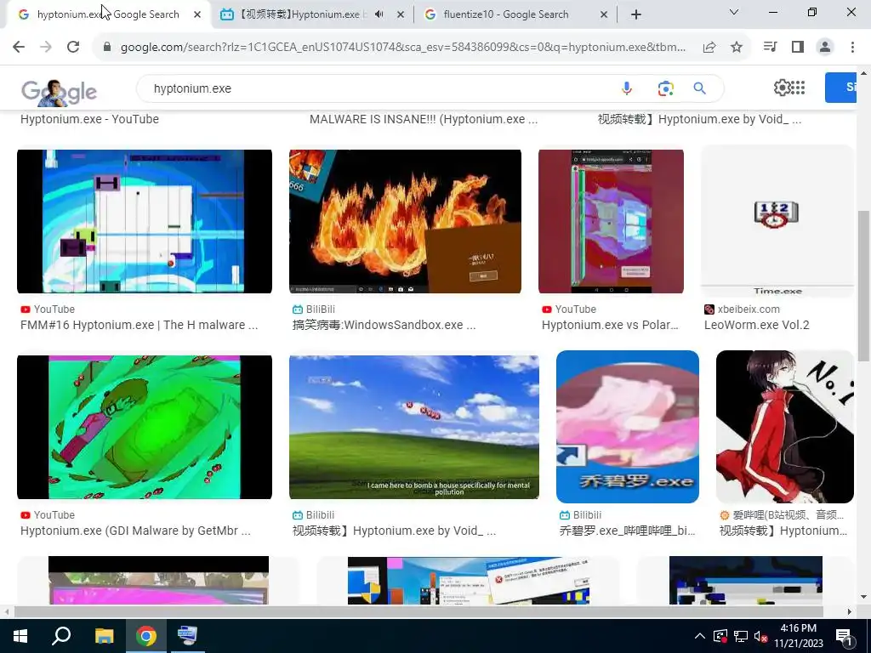
Task: Click YouTube source under FMM#16 image
Action: click(54, 309)
